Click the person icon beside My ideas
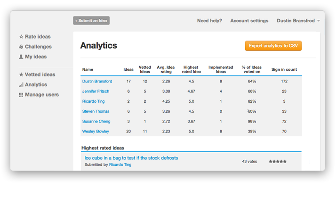Image resolution: width=336 pixels, height=197 pixels. 21,57
